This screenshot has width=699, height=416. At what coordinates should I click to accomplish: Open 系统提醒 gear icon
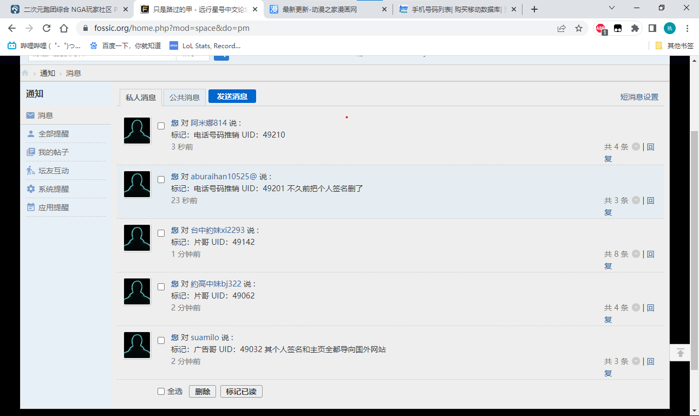(31, 188)
